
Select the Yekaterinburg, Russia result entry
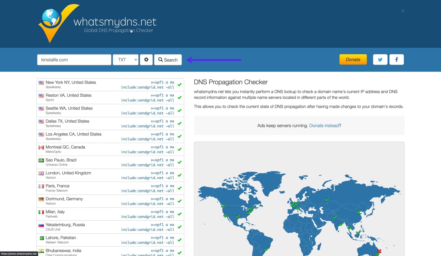click(x=110, y=227)
